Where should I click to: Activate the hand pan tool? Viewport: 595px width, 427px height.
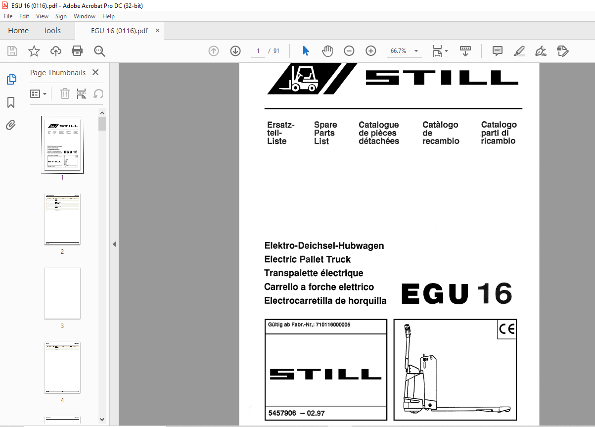[x=327, y=51]
